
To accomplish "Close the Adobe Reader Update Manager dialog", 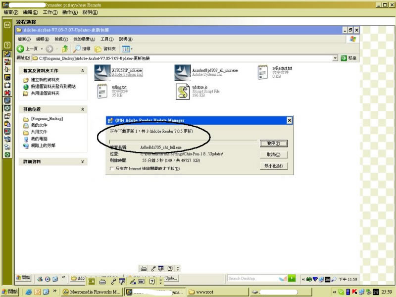I will coord(290,120).
